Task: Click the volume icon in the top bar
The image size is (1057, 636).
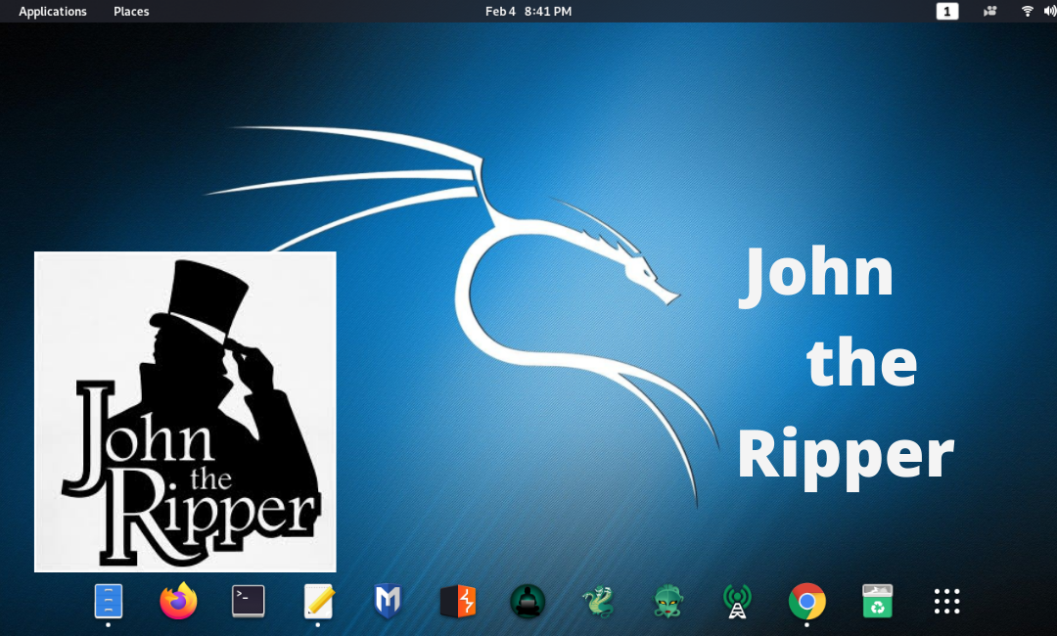Action: point(1048,11)
